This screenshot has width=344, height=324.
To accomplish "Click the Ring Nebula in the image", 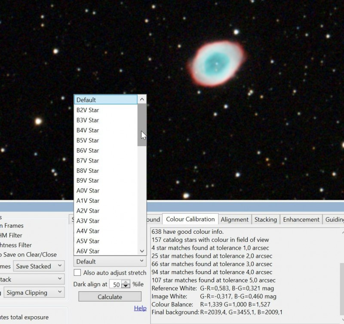I will [217, 63].
